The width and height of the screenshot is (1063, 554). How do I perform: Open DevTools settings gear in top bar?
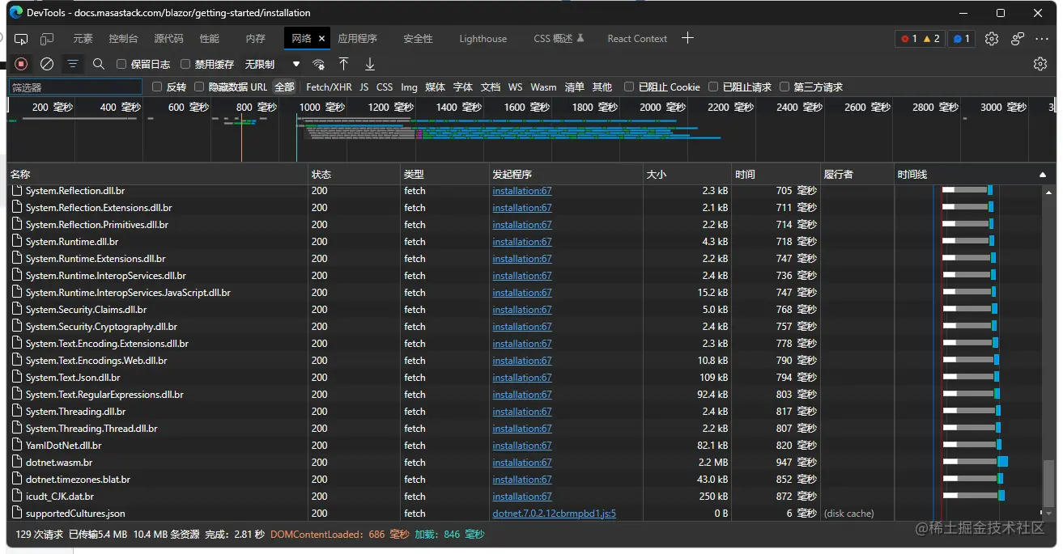(x=992, y=39)
